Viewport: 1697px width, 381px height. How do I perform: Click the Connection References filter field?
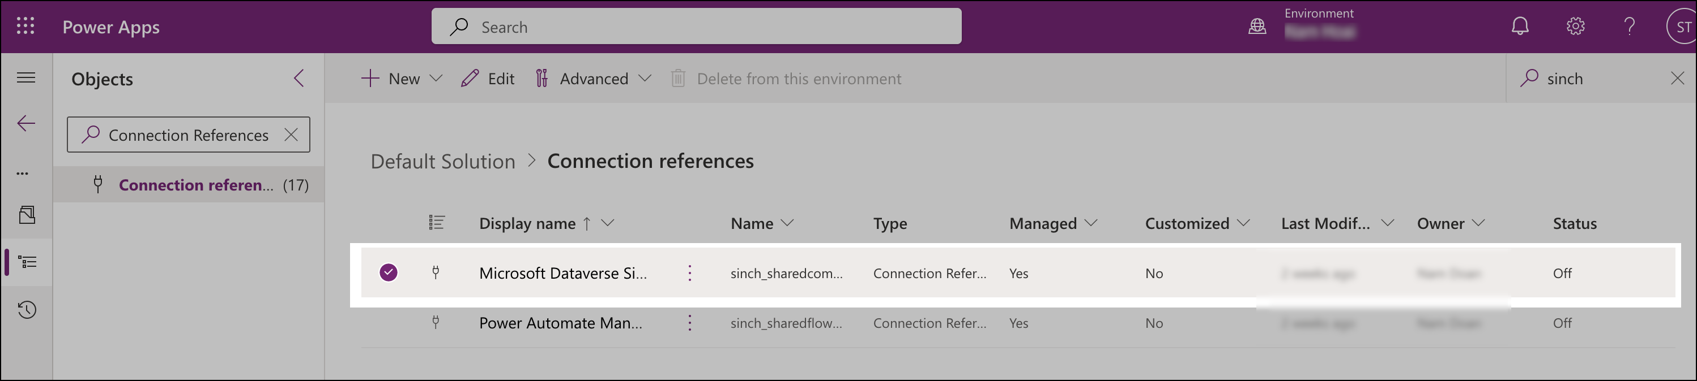pyautogui.click(x=189, y=135)
